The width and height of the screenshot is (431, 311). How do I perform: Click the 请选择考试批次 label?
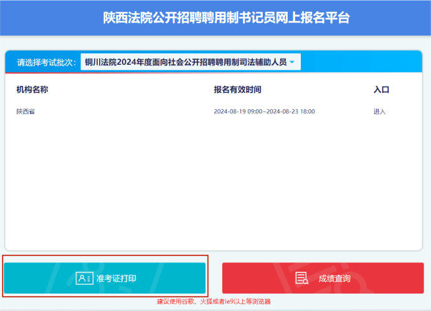[47, 62]
